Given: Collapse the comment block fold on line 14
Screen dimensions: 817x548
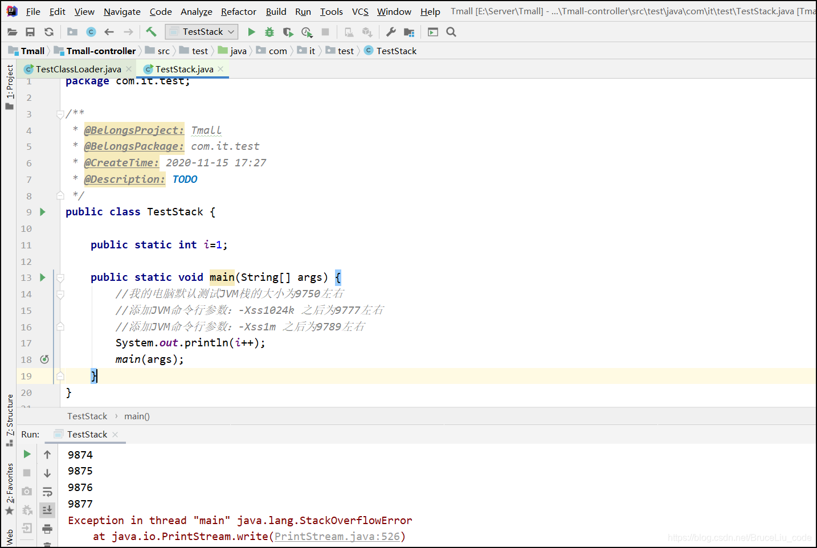Looking at the screenshot, I should pyautogui.click(x=60, y=294).
